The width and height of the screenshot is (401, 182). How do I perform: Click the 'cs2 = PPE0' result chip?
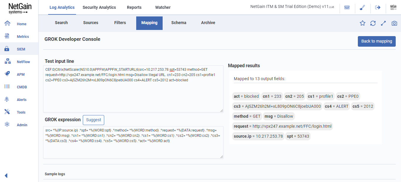[348, 96]
